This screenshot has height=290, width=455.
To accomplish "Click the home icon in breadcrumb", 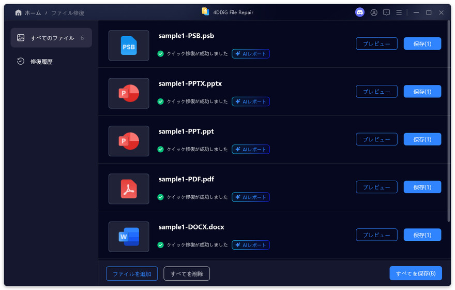I will click(18, 13).
